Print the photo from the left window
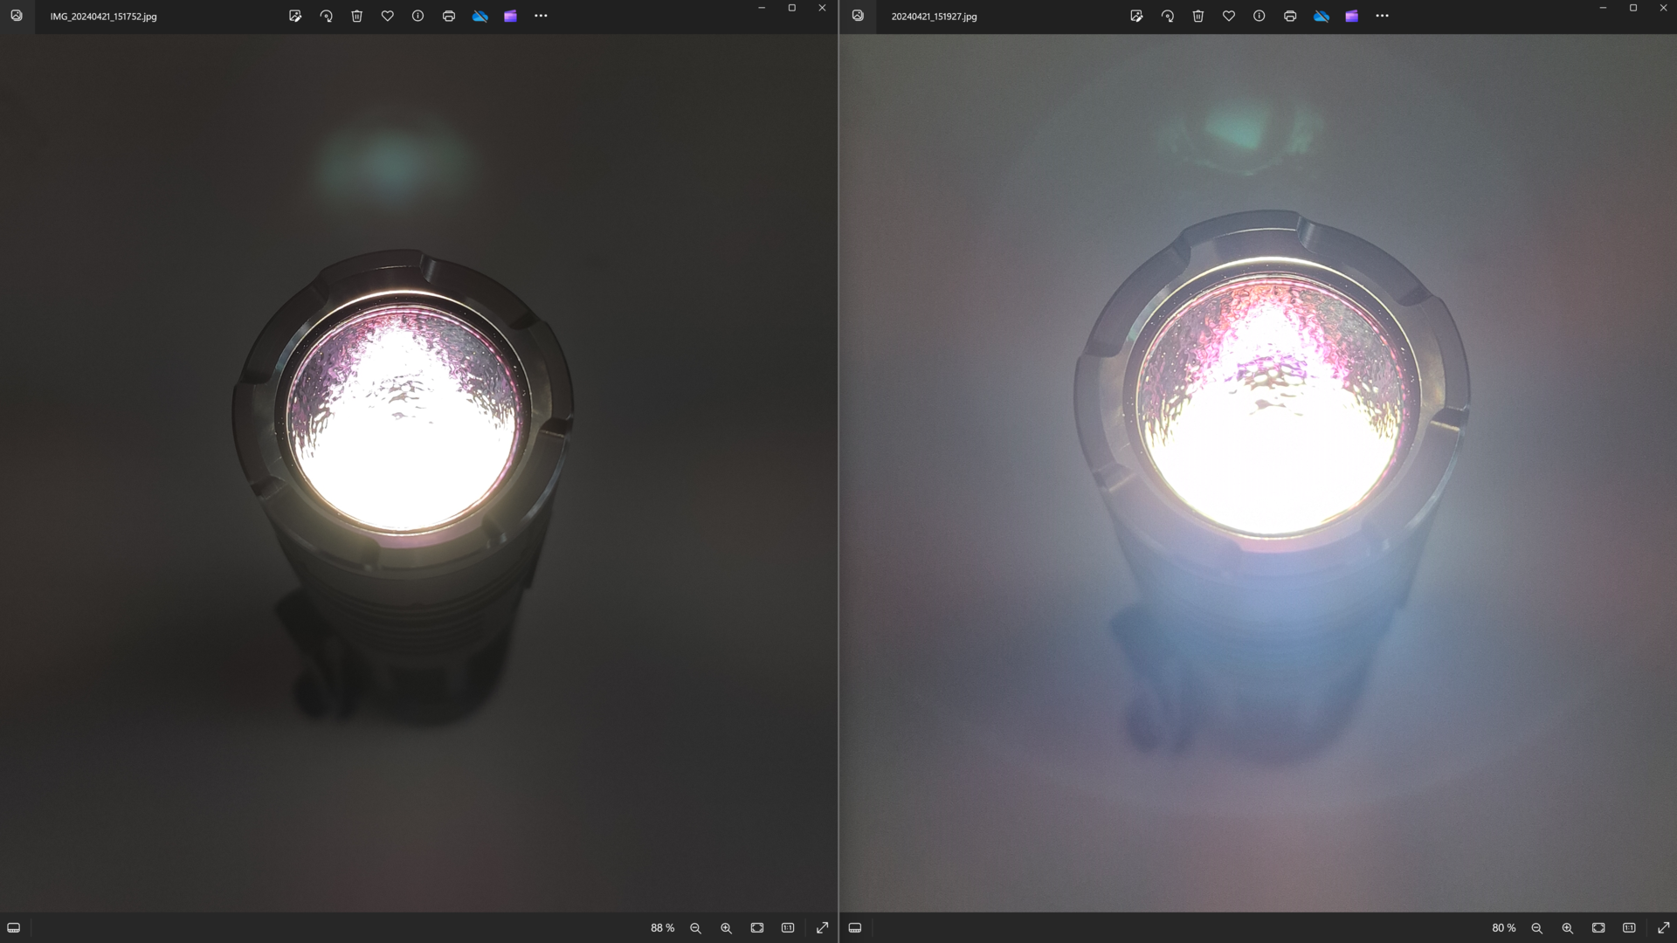 (x=448, y=16)
